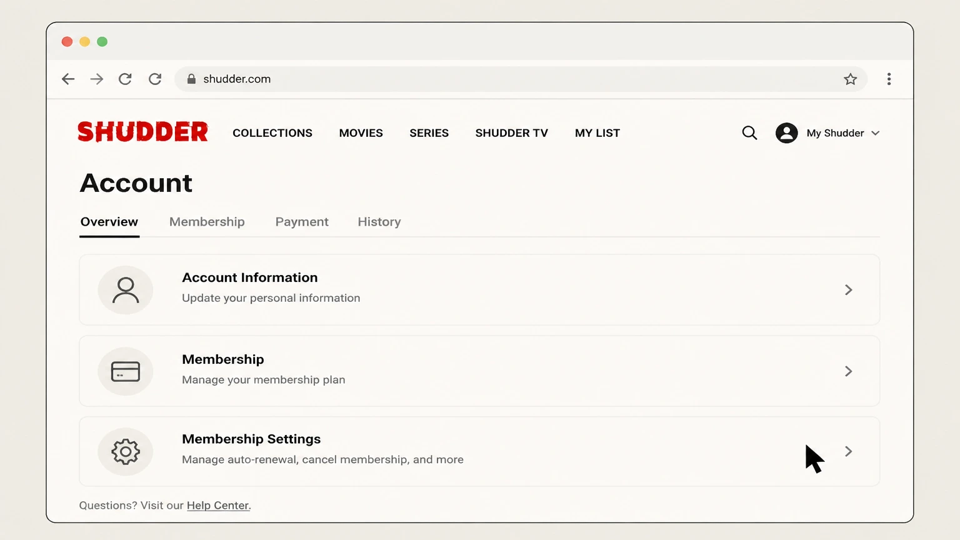The width and height of the screenshot is (960, 540).
Task: Go to Series
Action: pos(429,133)
